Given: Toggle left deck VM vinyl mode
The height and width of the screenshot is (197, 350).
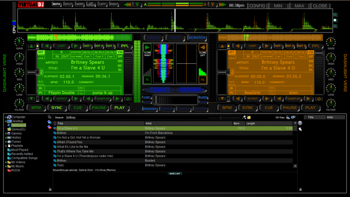Looking at the screenshot, I should 120,52.
